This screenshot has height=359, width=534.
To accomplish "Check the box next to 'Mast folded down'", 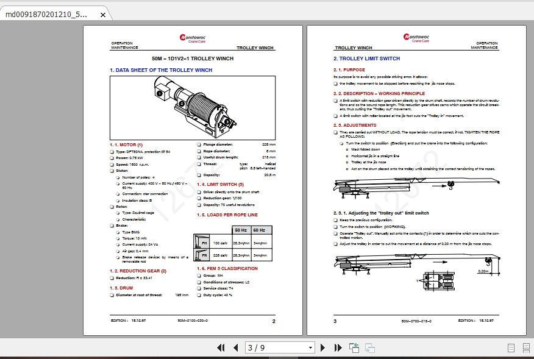I will pyautogui.click(x=347, y=149).
